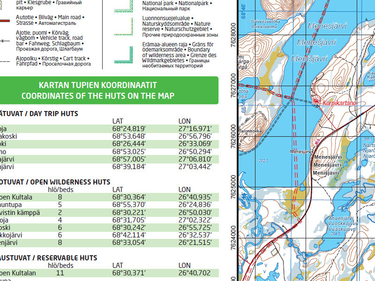This screenshot has height=281, width=375.
Task: Select longitude value 27°02,322'
Action: [195, 220]
